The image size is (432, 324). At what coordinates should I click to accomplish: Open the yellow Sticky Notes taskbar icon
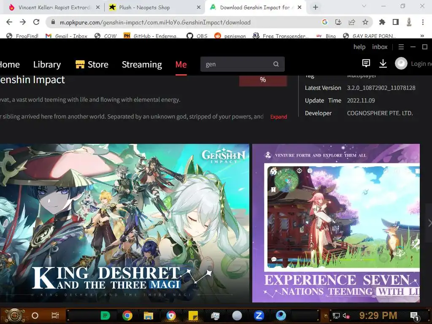(x=193, y=316)
